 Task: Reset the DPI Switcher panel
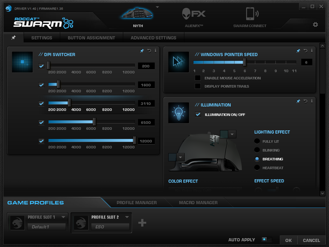click(x=149, y=50)
